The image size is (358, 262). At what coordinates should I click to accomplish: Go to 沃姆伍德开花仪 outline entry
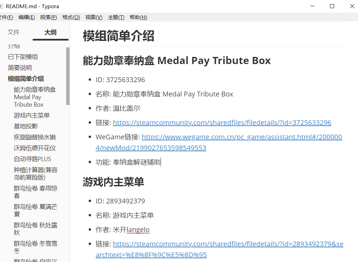35,148
